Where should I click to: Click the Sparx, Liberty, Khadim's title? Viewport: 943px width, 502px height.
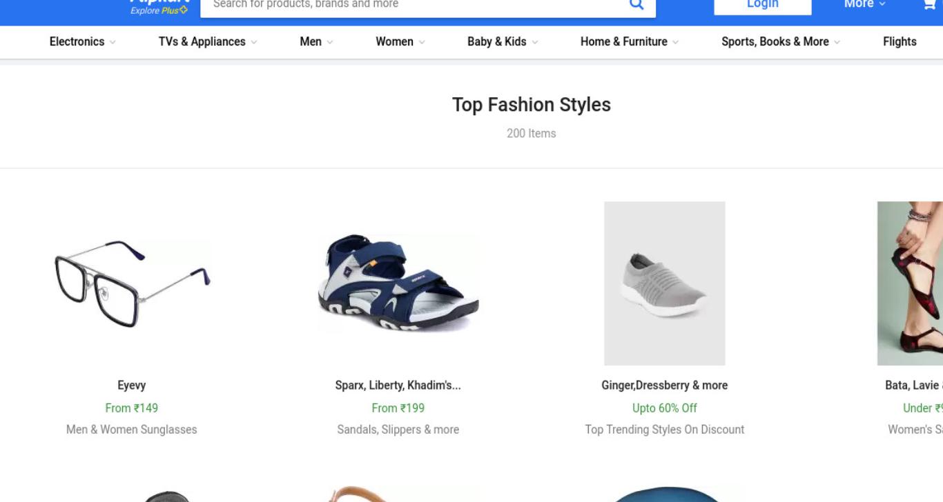(x=398, y=385)
